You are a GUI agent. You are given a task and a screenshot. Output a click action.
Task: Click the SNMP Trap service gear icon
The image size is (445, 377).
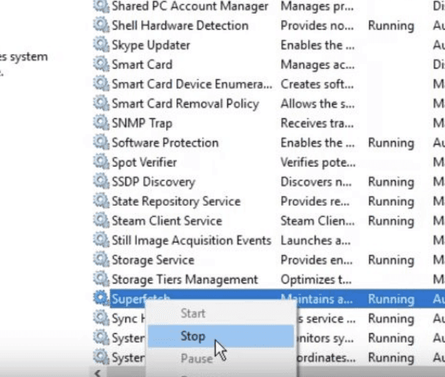point(101,123)
